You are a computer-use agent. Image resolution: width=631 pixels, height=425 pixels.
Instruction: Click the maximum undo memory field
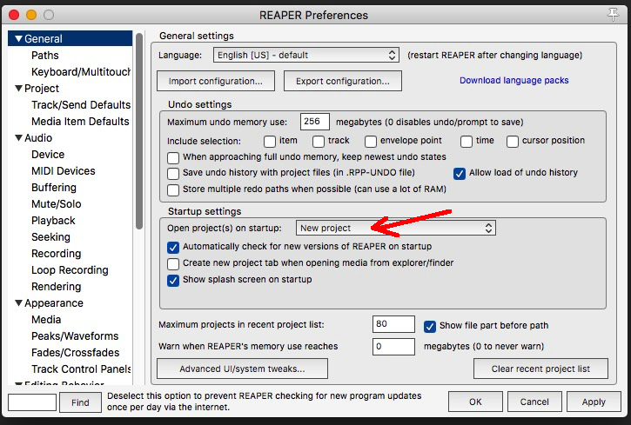click(315, 122)
